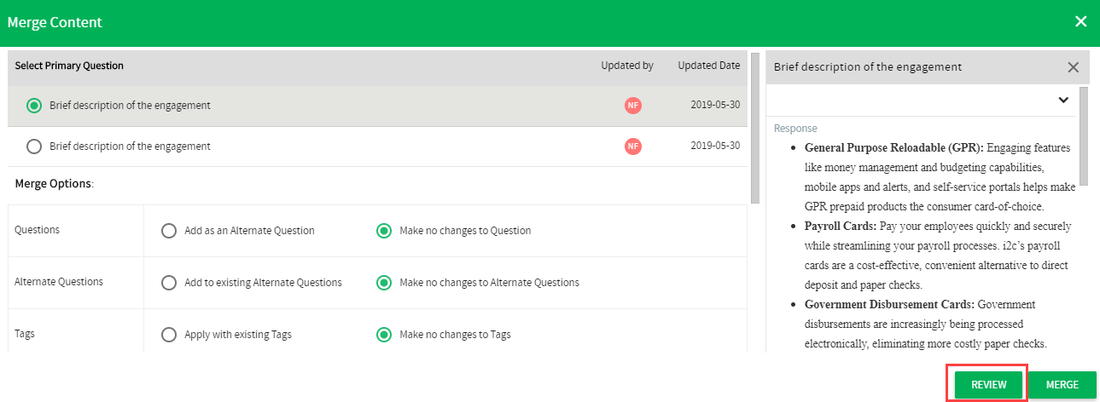Image resolution: width=1100 pixels, height=402 pixels.
Task: Choose Make no changes to Alternate Questions
Action: click(x=384, y=283)
